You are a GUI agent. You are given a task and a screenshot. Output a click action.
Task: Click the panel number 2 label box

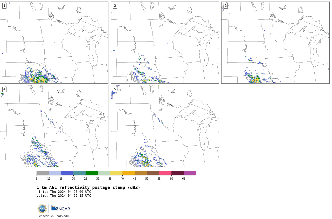pyautogui.click(x=115, y=6)
